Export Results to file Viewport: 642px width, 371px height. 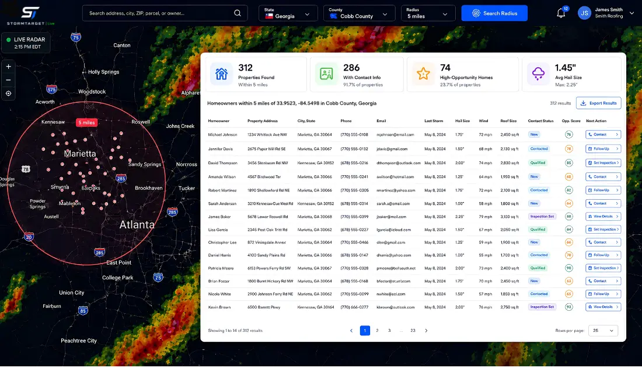pos(599,103)
